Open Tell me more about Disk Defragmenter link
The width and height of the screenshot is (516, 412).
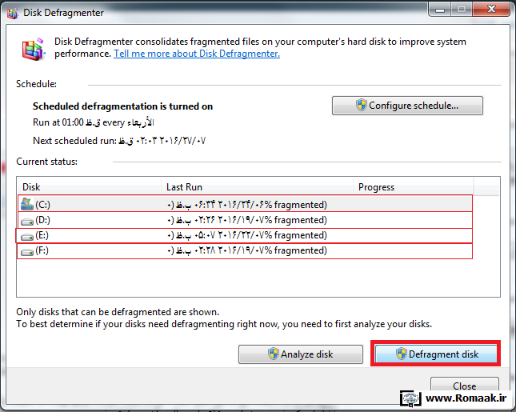click(197, 54)
